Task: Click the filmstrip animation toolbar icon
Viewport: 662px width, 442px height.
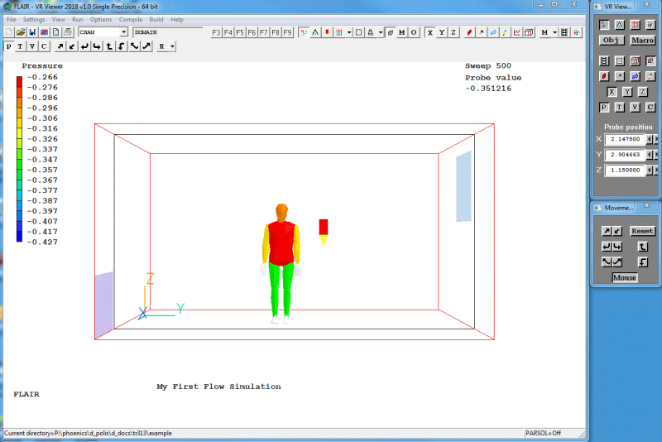Action: pyautogui.click(x=564, y=32)
